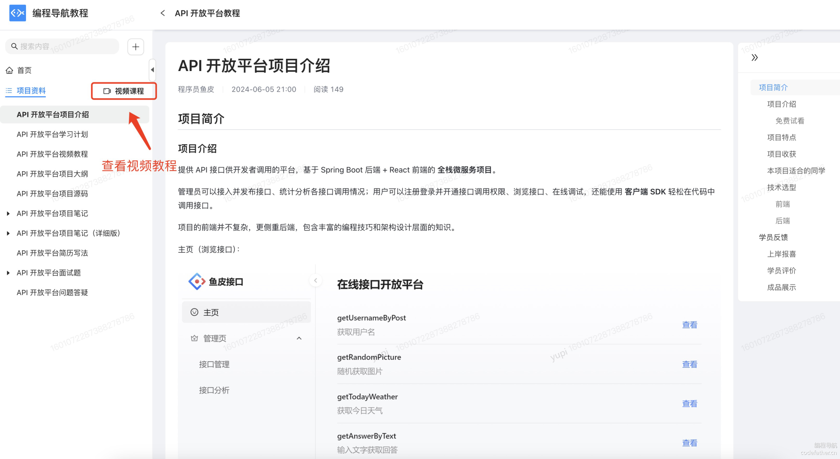
Task: Click the 编程导航教程 site title
Action: coord(60,13)
